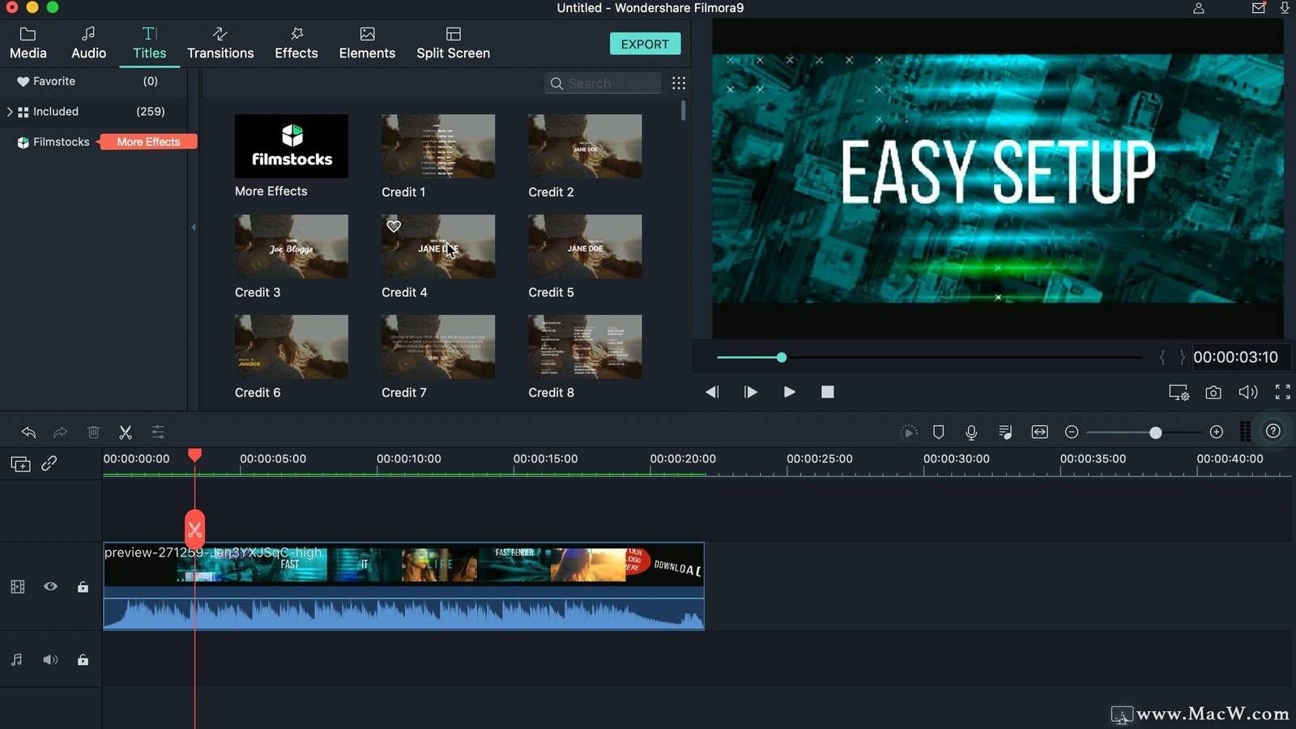
Task: Step back to previous frame
Action: [712, 392]
